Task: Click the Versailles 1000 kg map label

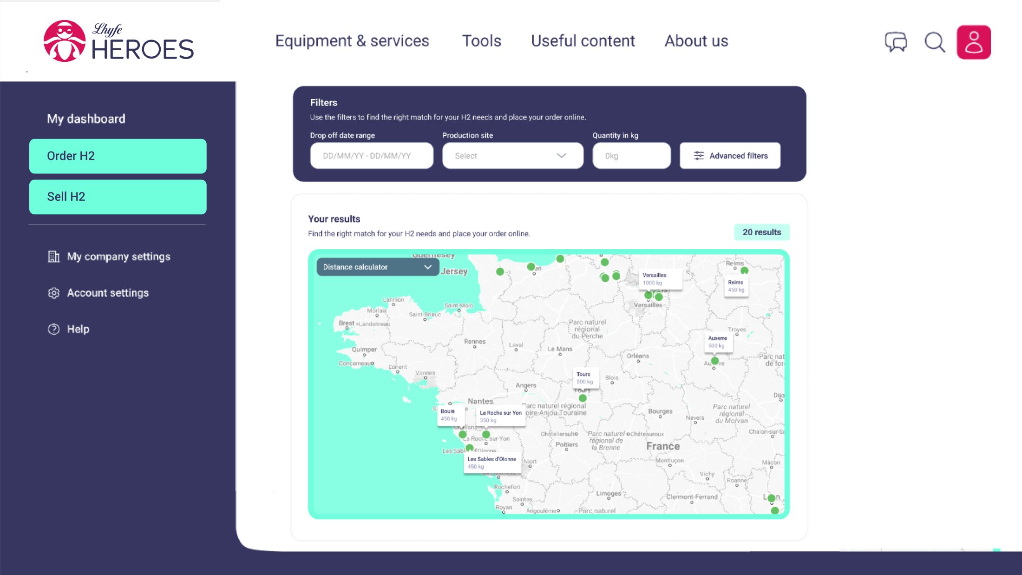Action: [x=660, y=279]
